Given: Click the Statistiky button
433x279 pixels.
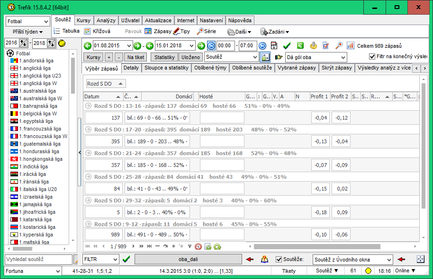Looking at the screenshot, I should (x=164, y=57).
